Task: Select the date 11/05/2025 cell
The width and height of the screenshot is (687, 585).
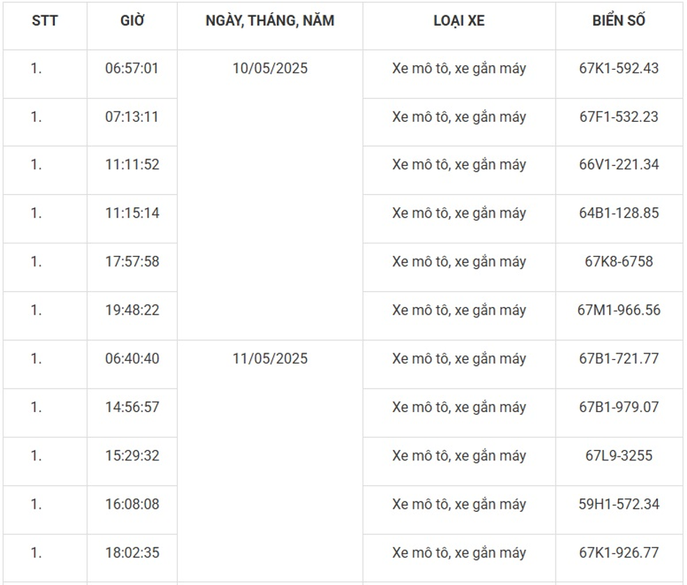Action: [269, 358]
